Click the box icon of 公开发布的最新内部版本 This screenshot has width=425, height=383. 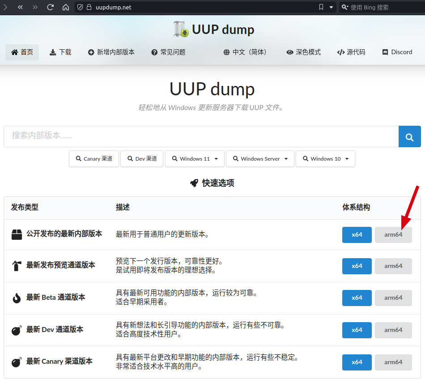tap(17, 234)
